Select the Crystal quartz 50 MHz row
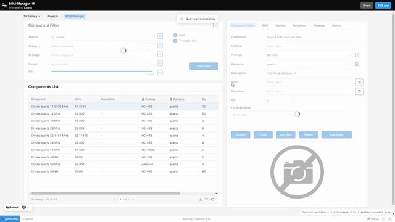 pos(123,165)
